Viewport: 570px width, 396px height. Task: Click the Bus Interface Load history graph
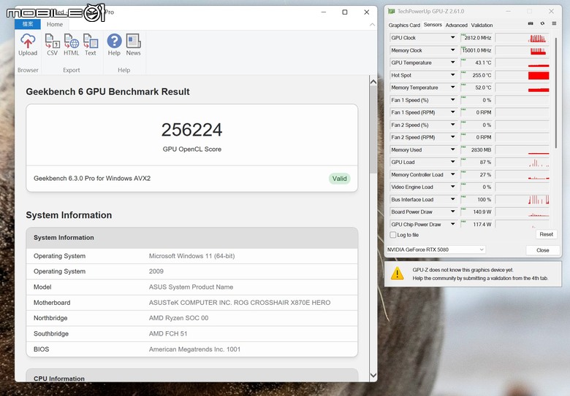point(522,199)
